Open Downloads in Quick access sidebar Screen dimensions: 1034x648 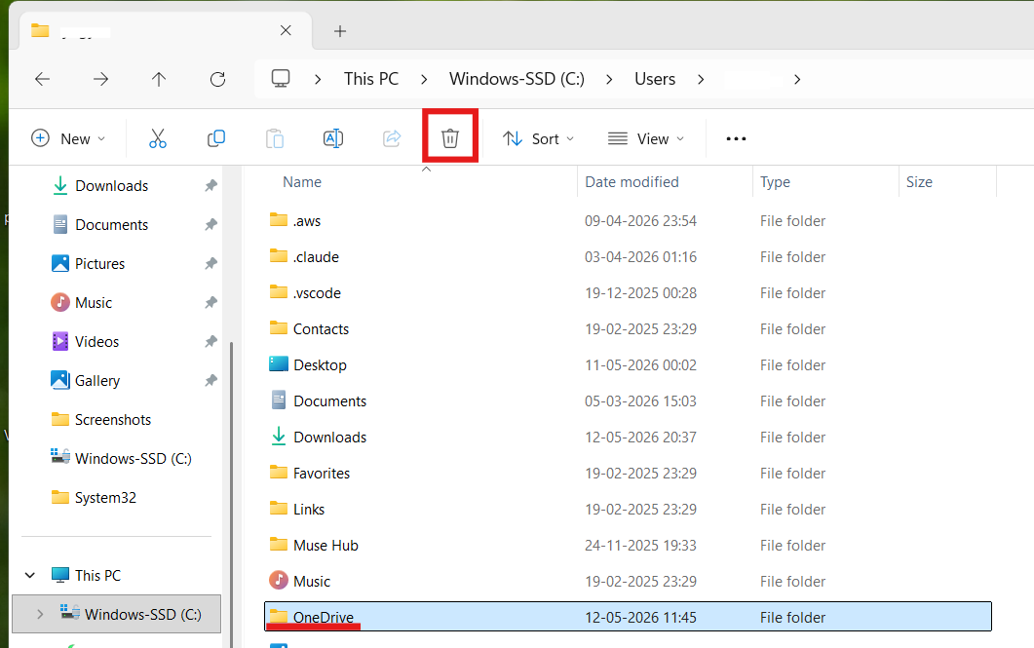(111, 186)
